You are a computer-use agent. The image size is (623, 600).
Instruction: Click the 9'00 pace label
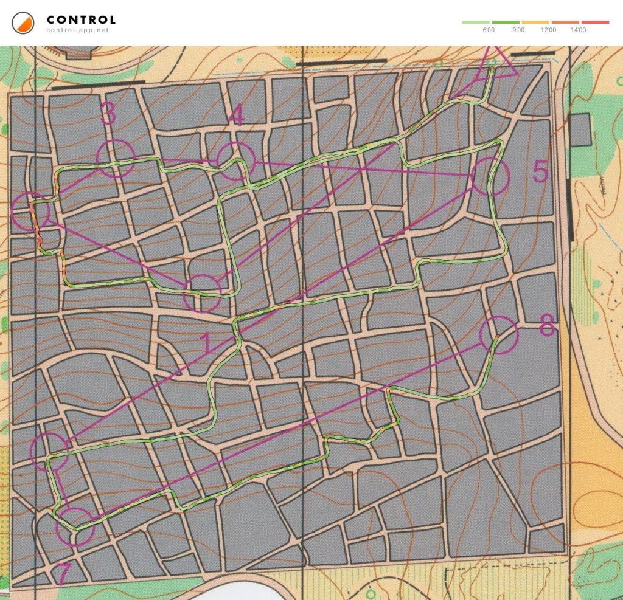point(518,30)
